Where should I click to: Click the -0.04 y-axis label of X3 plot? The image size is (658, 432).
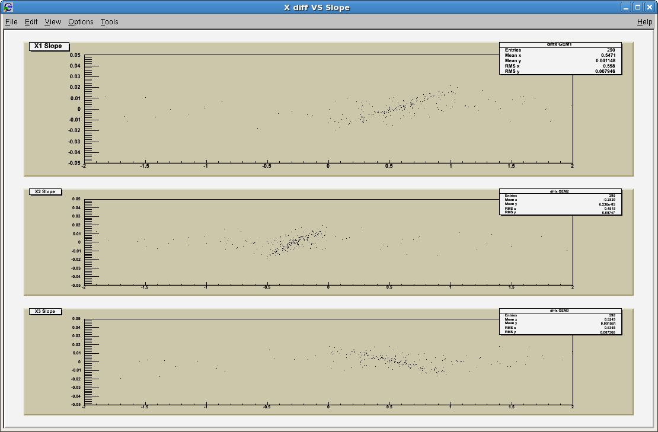(x=75, y=396)
